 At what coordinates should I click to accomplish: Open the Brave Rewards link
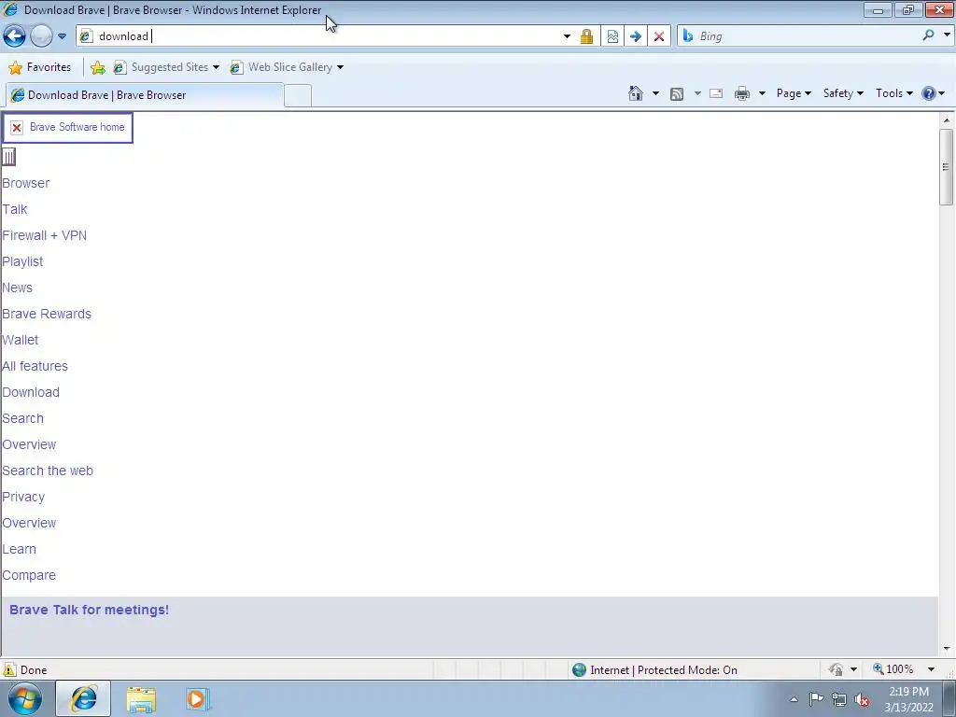[47, 314]
